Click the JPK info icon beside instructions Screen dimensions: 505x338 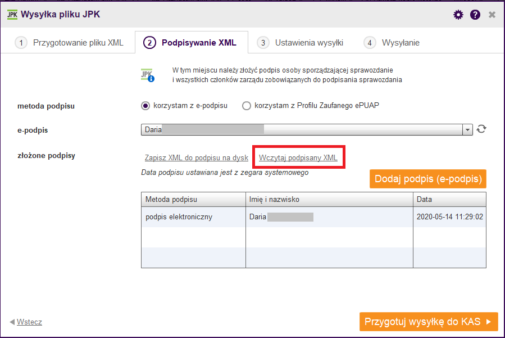[x=148, y=75]
